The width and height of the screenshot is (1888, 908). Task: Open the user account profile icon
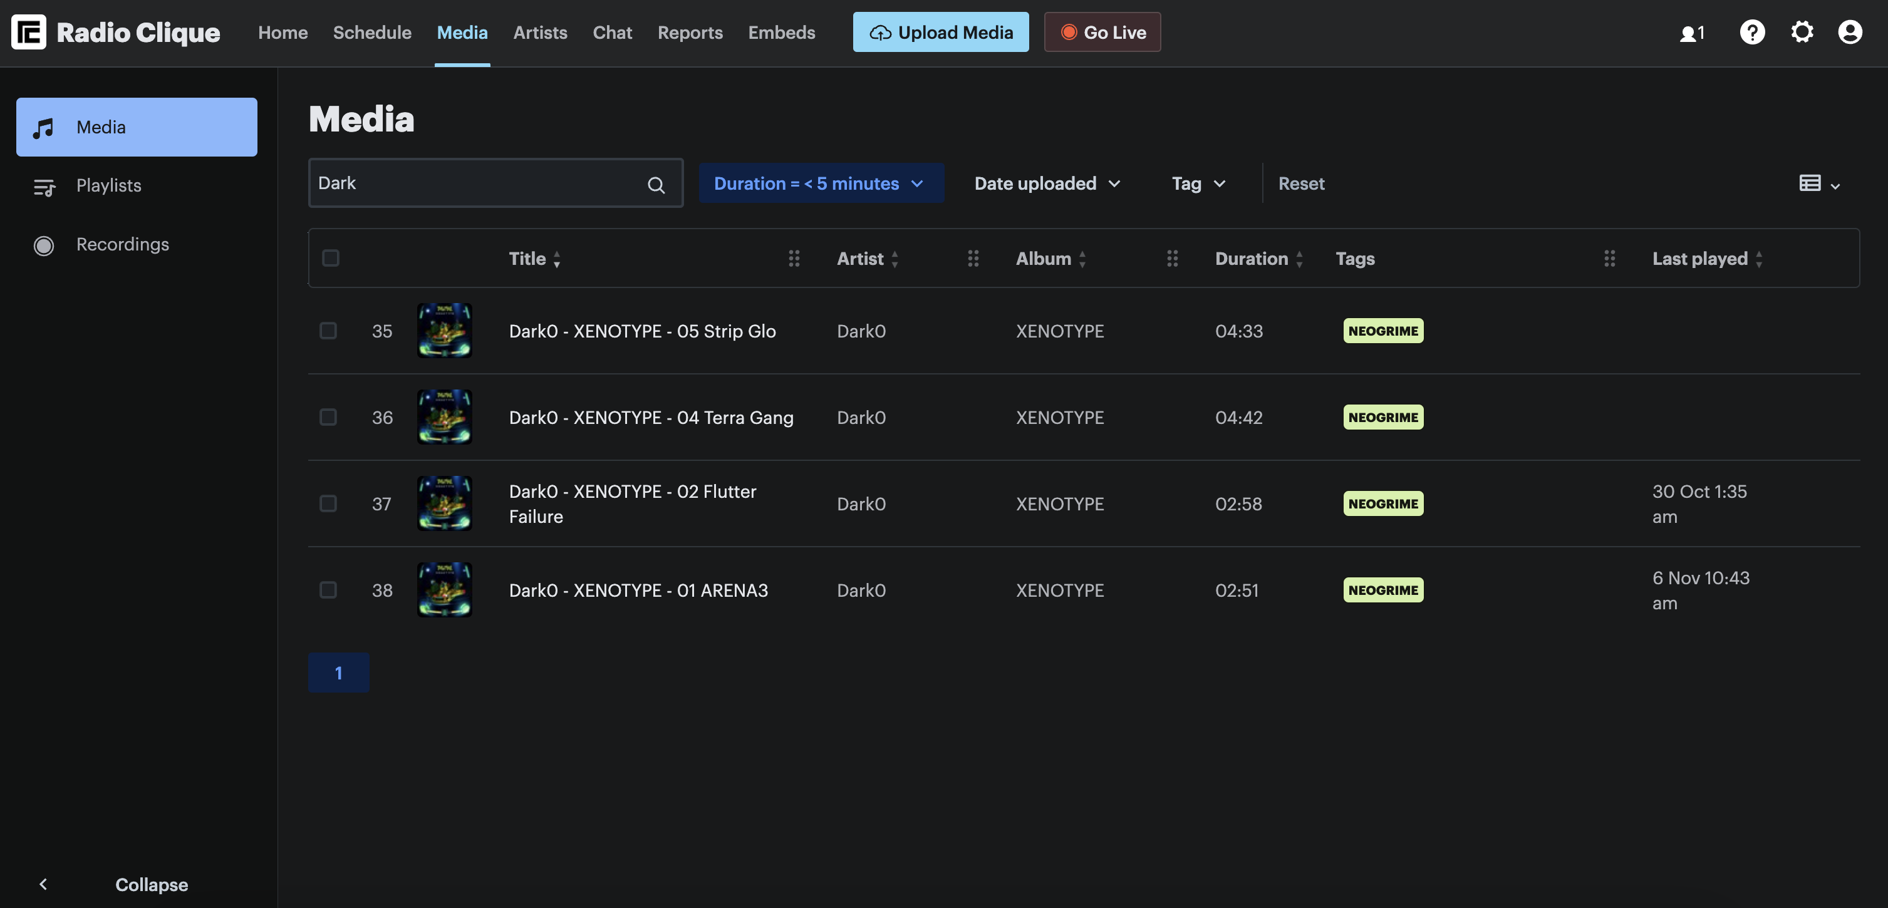point(1850,32)
